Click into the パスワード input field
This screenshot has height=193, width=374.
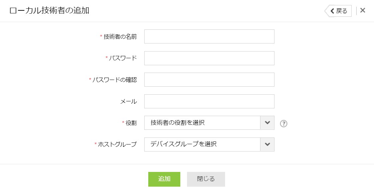tap(209, 58)
